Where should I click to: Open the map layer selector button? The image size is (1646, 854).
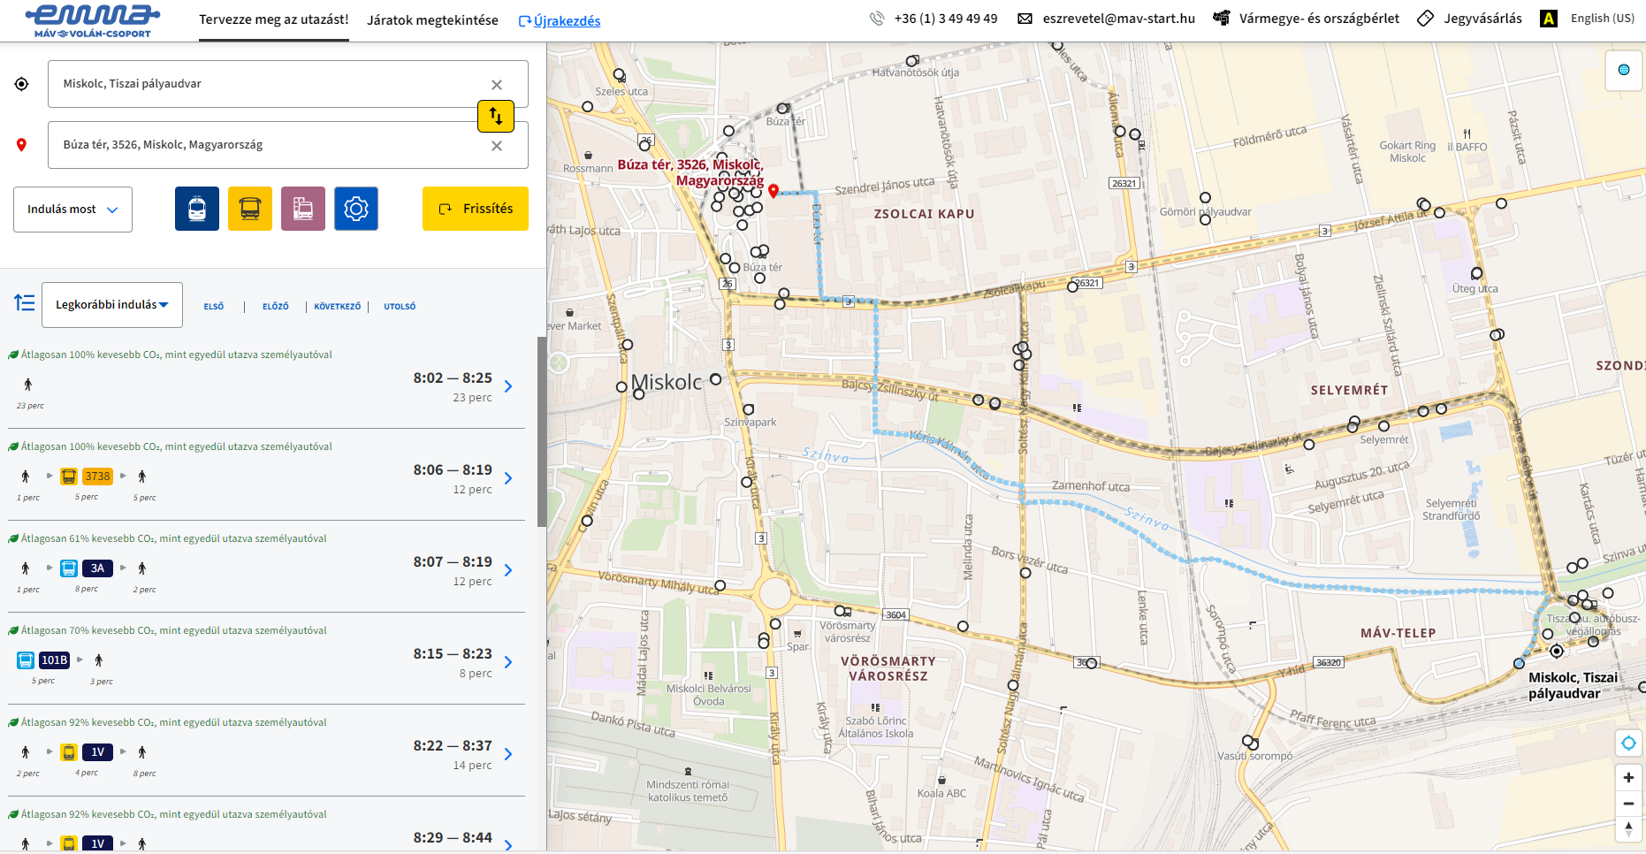(1623, 70)
